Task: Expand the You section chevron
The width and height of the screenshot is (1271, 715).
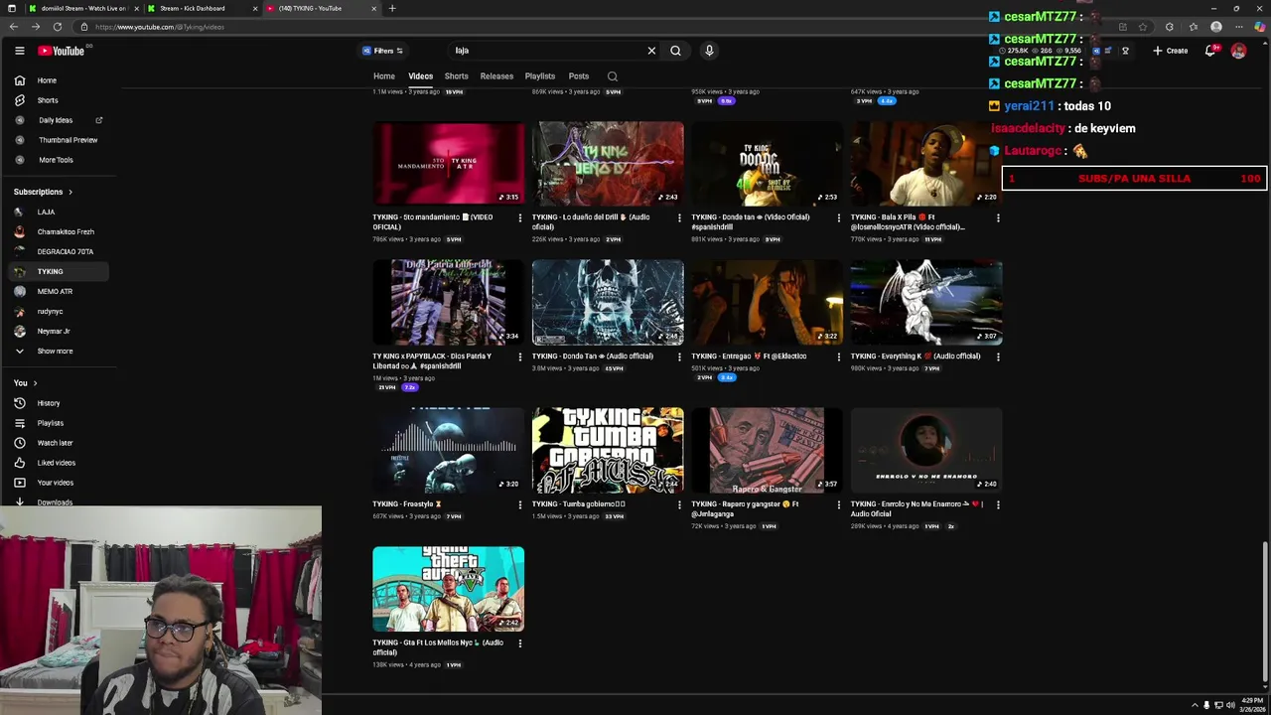Action: (35, 383)
